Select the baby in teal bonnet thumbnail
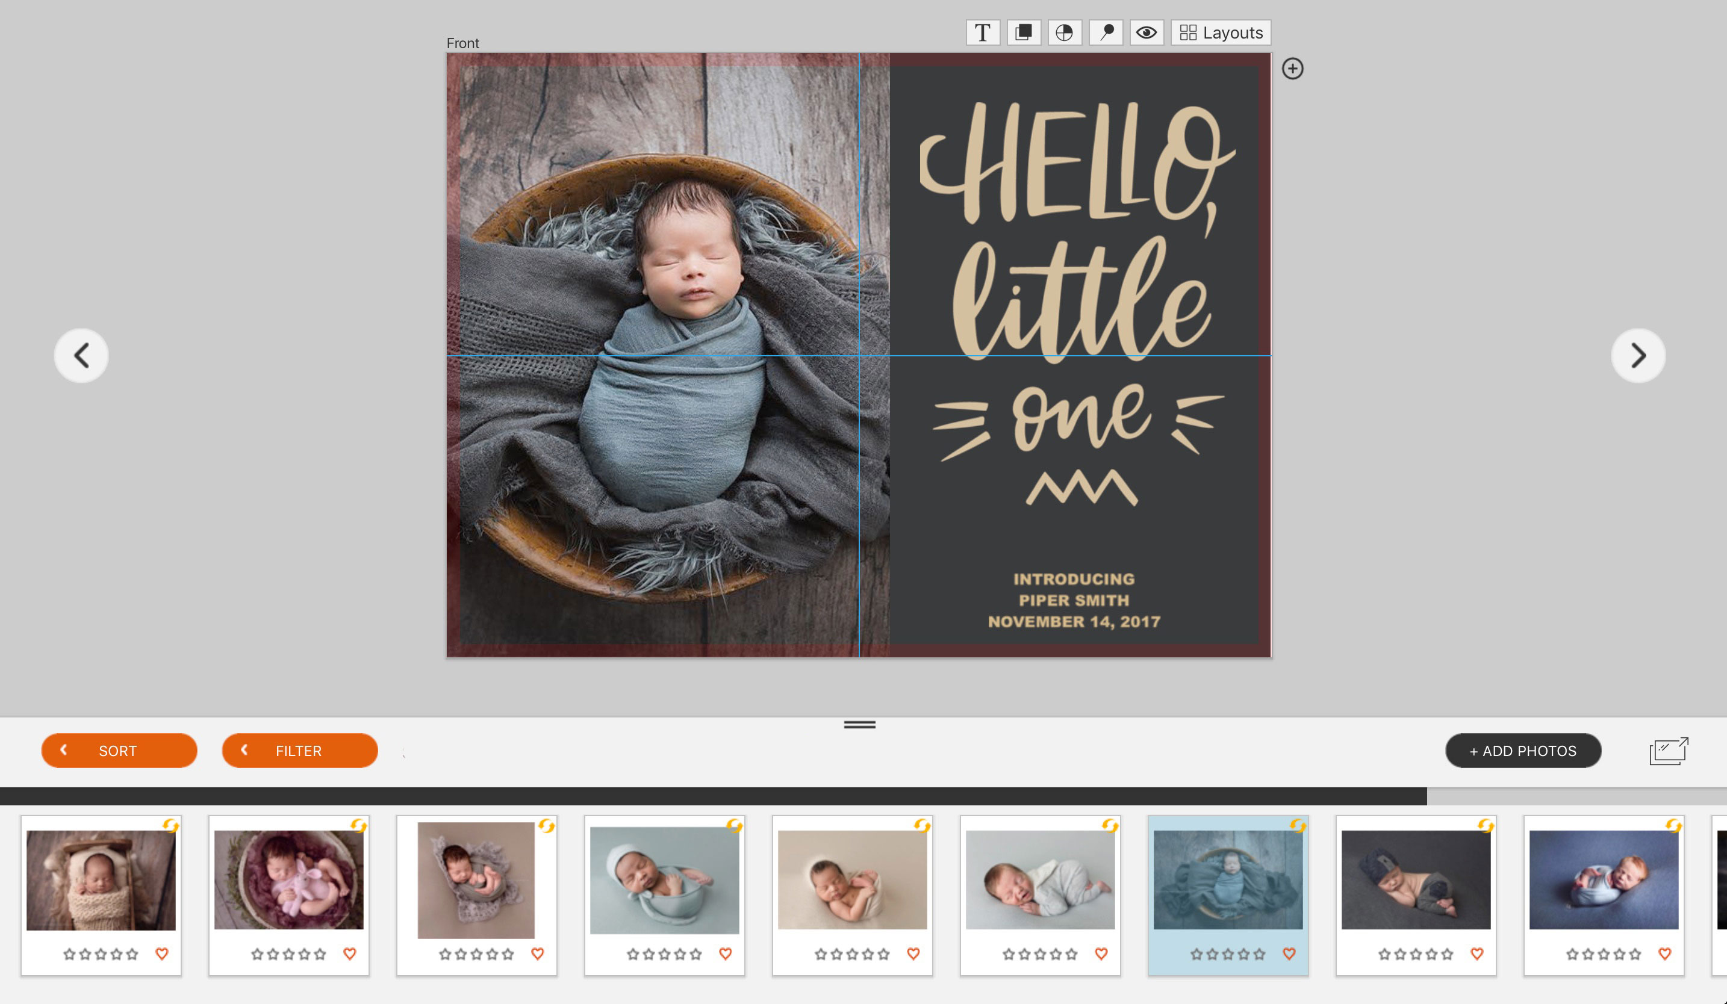This screenshot has width=1727, height=1004. pyautogui.click(x=664, y=880)
